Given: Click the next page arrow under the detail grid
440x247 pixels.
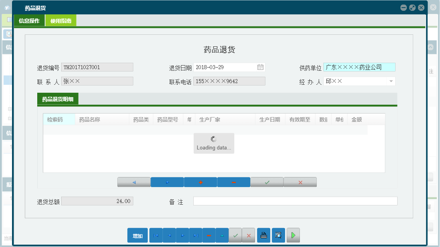Looking at the screenshot, I should [x=167, y=182].
